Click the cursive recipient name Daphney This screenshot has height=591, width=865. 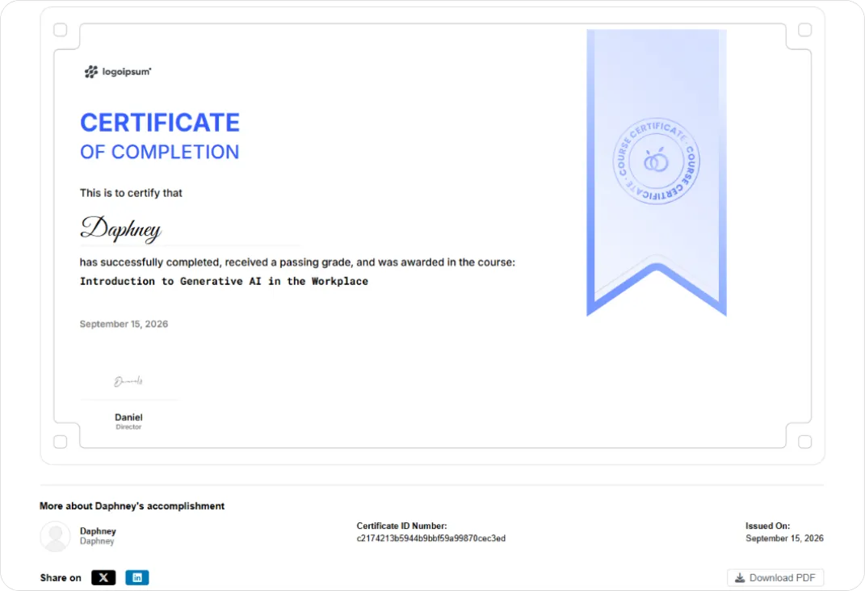click(x=121, y=228)
